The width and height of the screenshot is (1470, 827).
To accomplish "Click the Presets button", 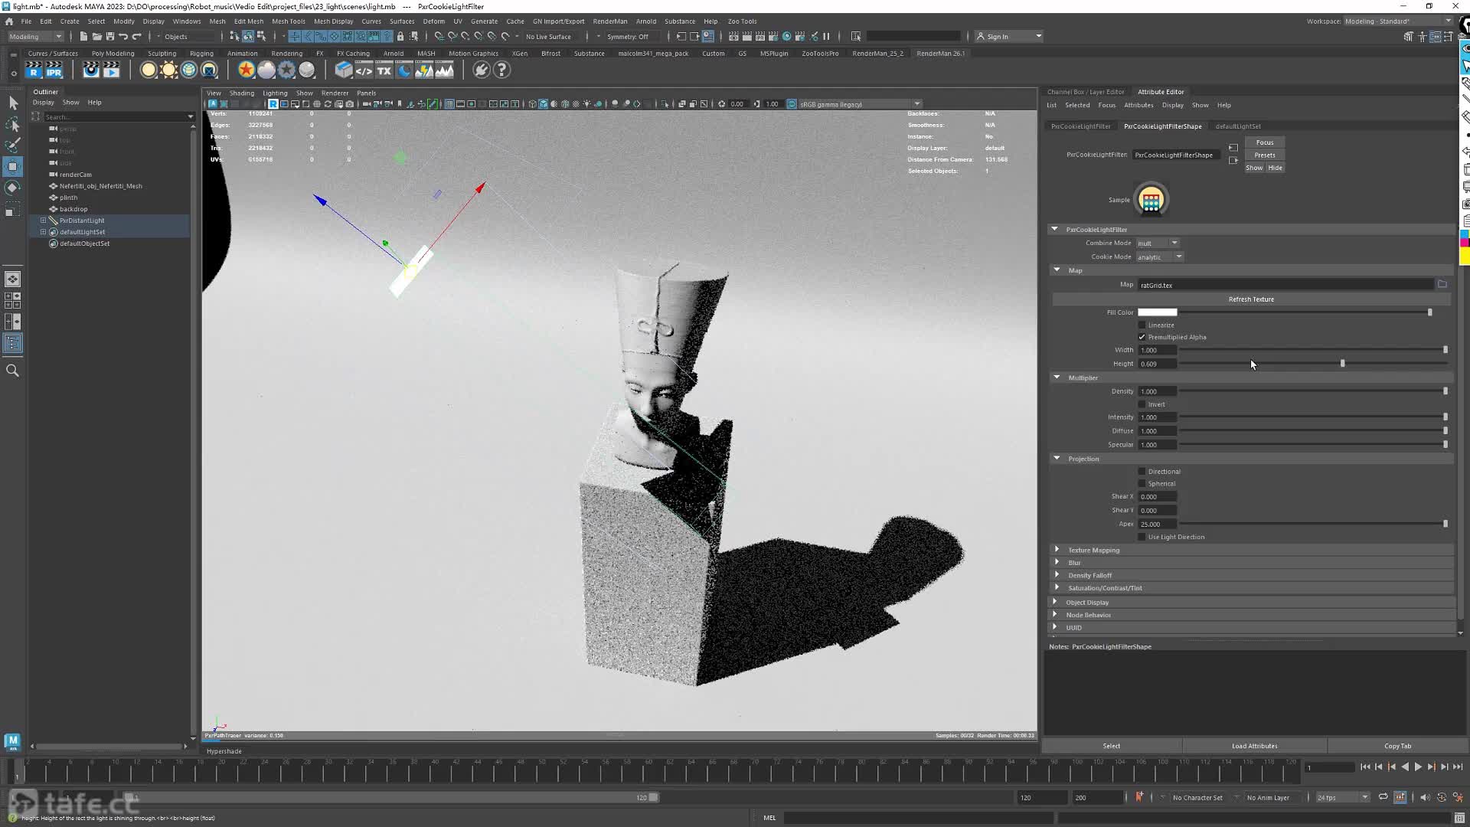I will coord(1265,155).
